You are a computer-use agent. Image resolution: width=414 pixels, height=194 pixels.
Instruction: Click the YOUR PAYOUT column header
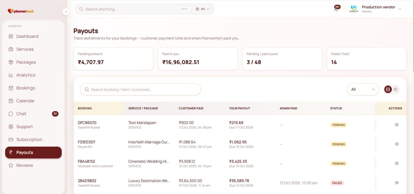coord(239,108)
